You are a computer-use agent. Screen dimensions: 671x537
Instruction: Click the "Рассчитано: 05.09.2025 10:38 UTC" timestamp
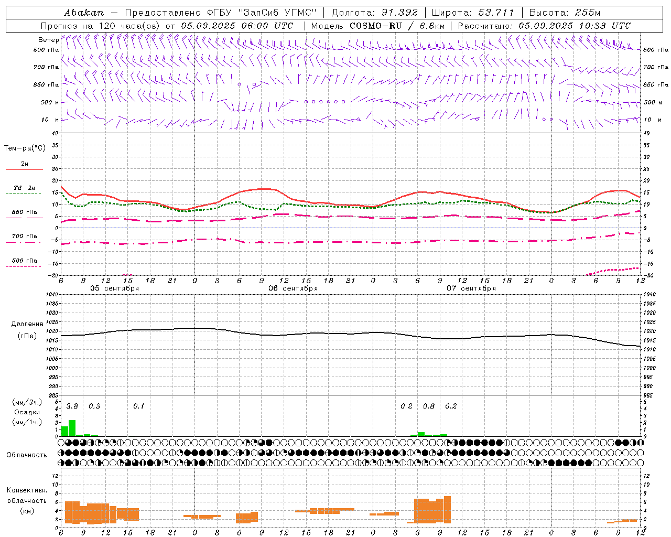tap(544, 26)
